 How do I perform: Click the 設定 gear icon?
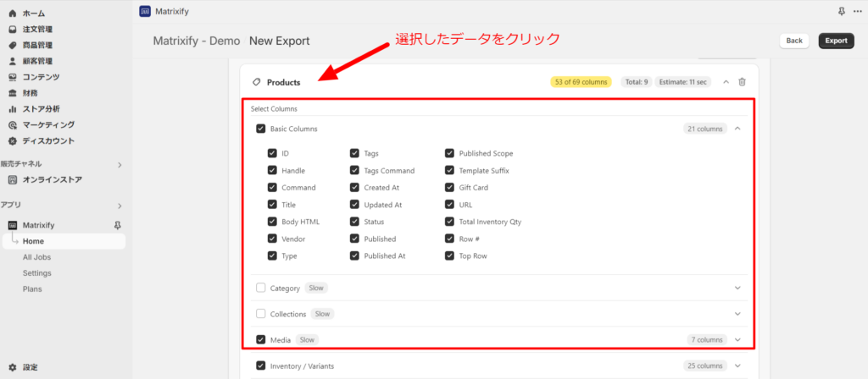point(13,367)
